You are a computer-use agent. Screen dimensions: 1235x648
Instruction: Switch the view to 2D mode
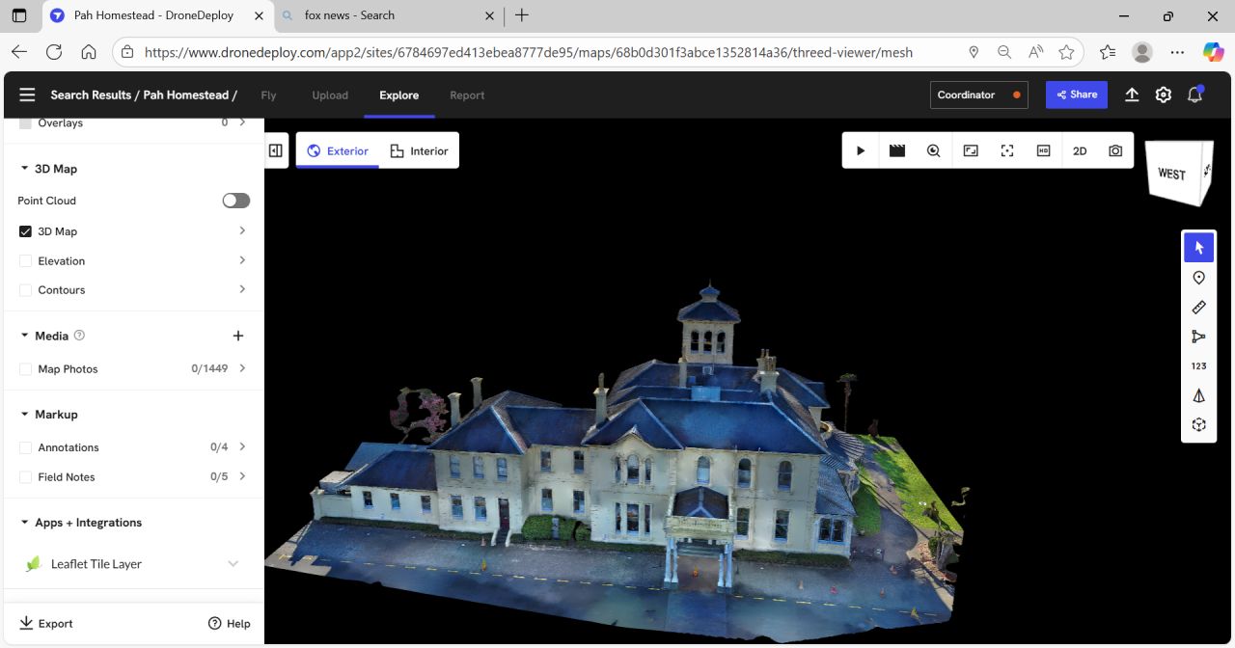[1080, 150]
